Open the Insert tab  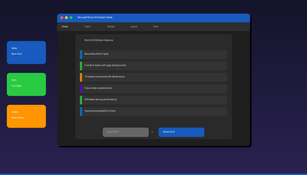click(x=87, y=27)
